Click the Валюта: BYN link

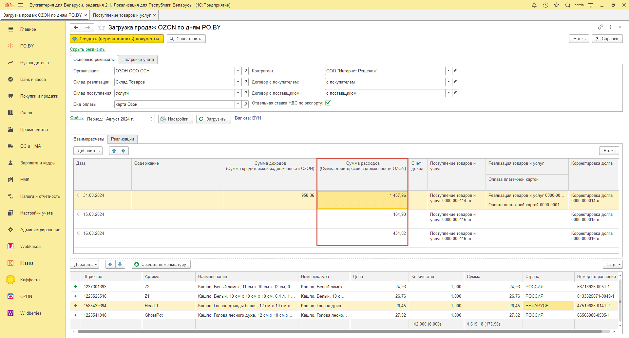pos(248,118)
